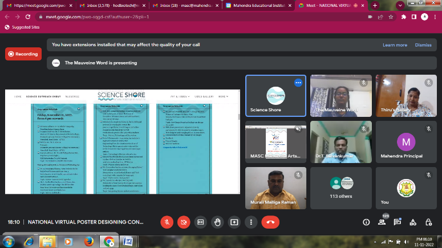442x248 pixels.
Task: Open the Activities panel icon
Action: [413, 222]
